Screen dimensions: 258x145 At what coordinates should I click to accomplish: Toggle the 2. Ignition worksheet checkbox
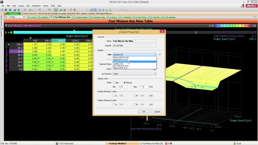[x=39, y=17]
